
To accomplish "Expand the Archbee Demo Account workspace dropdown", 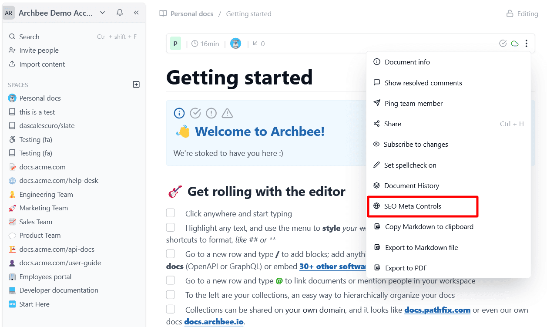I will pos(103,13).
